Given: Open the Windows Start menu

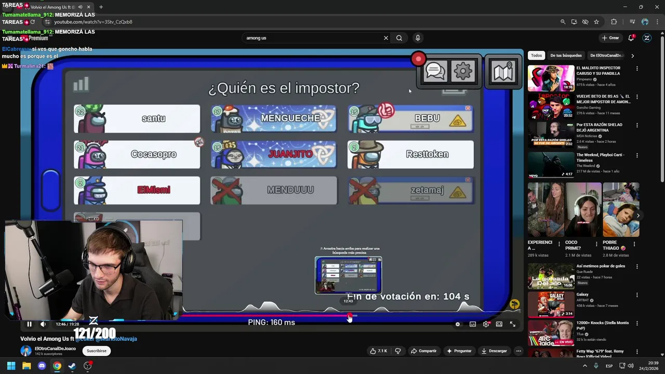Looking at the screenshot, I should 11,366.
